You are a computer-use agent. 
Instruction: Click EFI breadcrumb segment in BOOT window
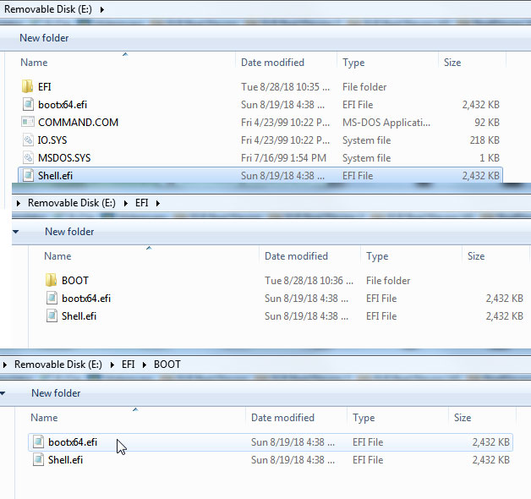129,365
